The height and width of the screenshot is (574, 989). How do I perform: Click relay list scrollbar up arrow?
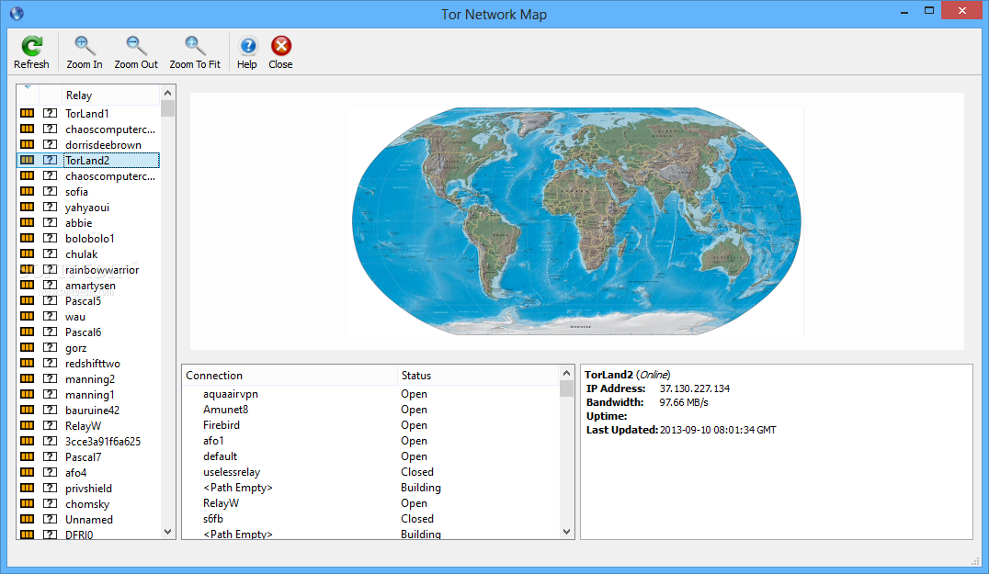tap(168, 93)
